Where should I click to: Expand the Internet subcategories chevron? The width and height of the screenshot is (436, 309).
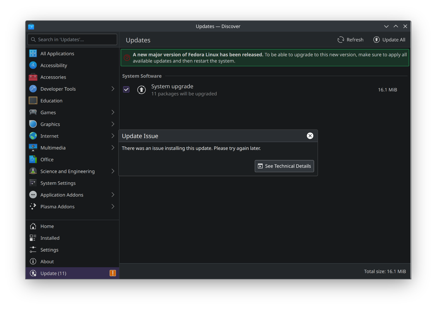click(113, 136)
